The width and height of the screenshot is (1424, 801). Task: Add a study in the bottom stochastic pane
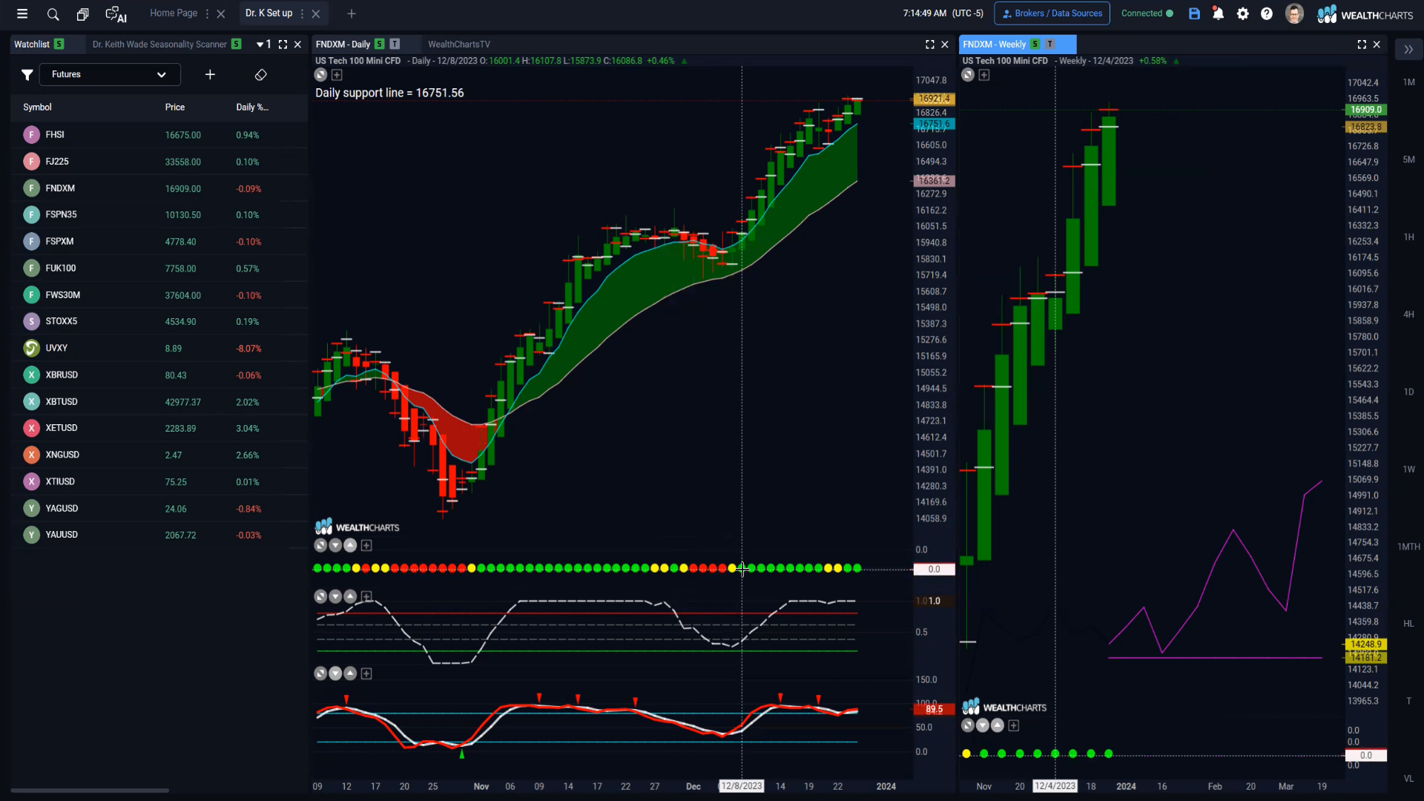366,673
